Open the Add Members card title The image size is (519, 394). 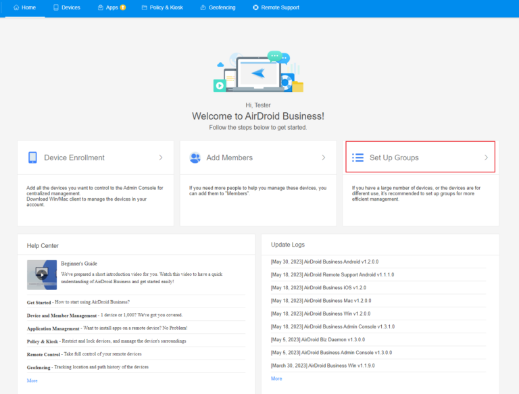click(229, 157)
